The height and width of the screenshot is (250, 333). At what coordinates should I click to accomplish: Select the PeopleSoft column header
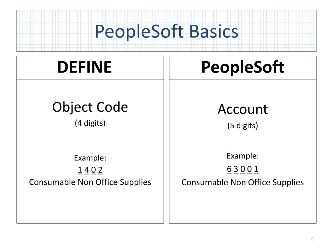pyautogui.click(x=243, y=67)
